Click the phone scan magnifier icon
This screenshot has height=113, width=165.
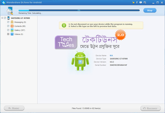(10, 10)
